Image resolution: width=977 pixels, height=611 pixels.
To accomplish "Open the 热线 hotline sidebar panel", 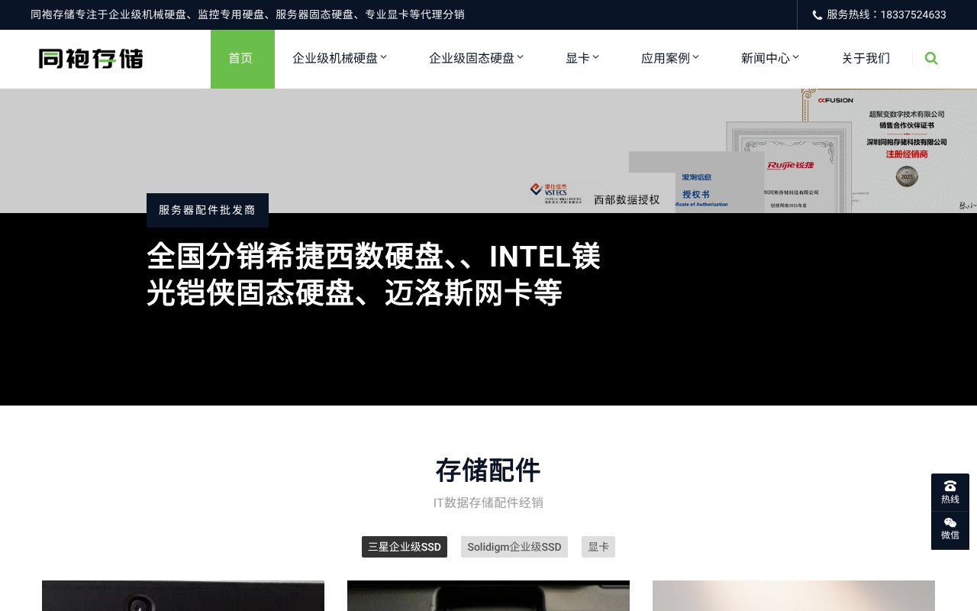I will tap(950, 491).
